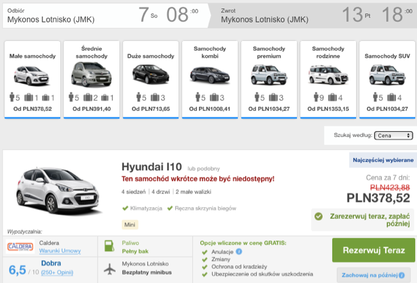Click the pickup time 08:00

182,15
